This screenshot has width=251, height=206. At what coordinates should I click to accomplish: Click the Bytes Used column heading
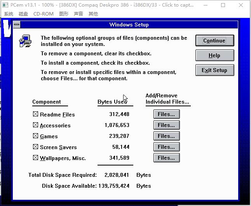point(112,102)
